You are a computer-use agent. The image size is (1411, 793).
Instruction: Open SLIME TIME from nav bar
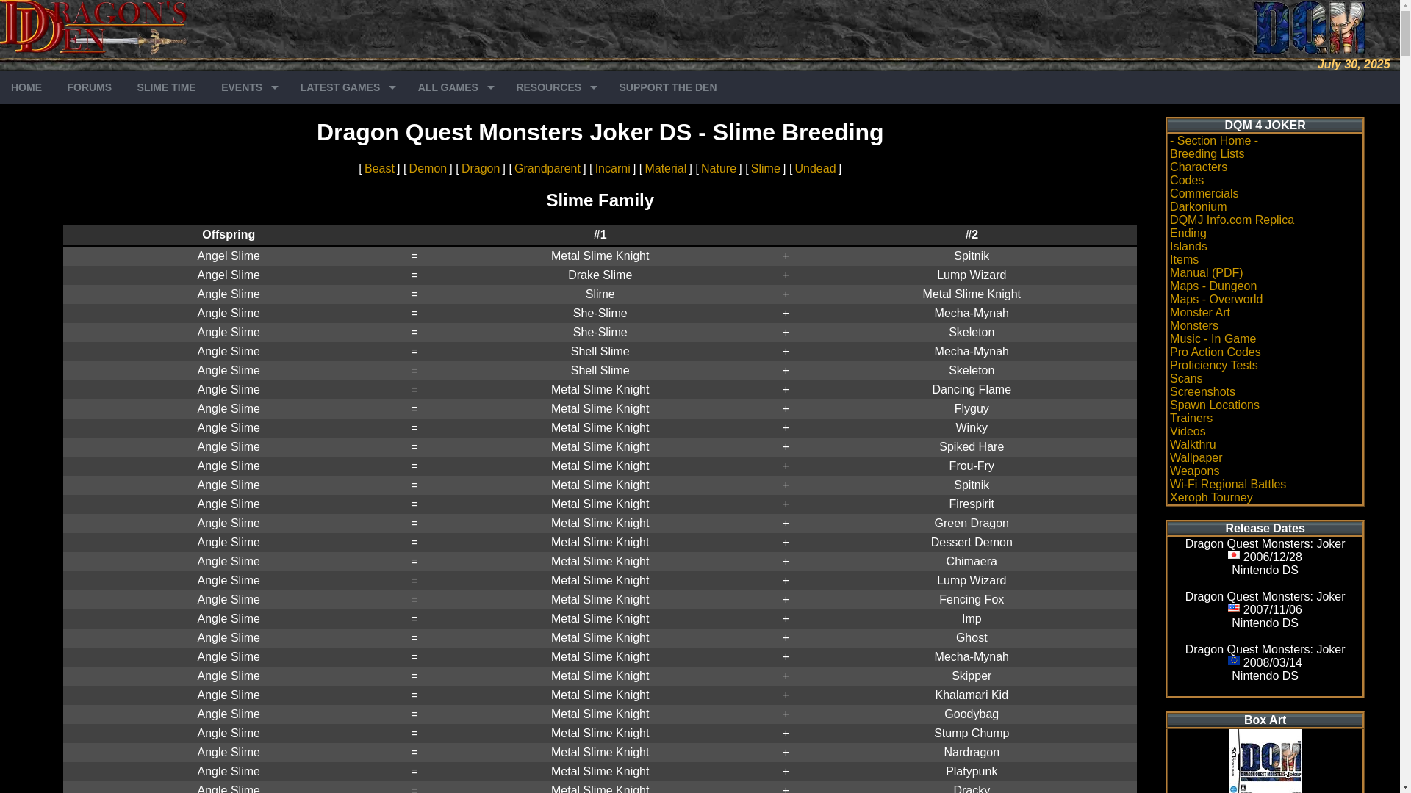point(166,87)
